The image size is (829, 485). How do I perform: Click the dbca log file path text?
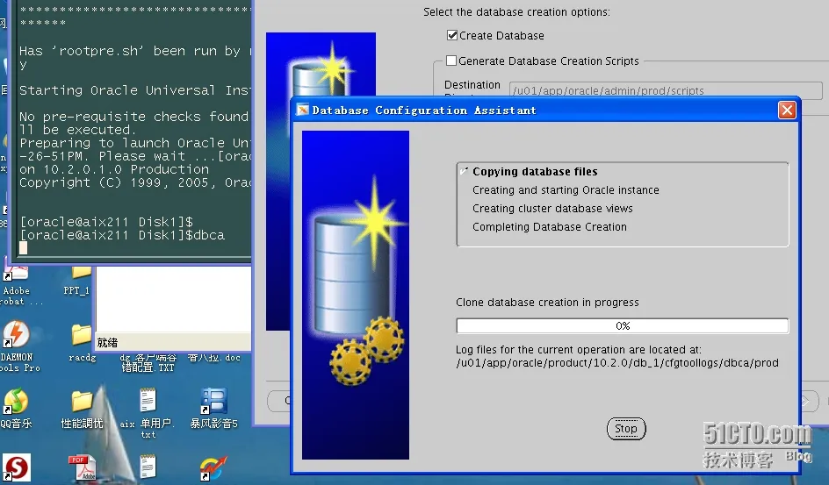click(x=617, y=363)
